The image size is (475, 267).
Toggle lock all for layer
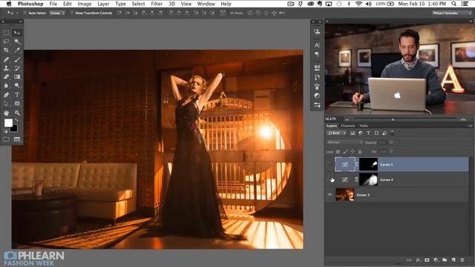pos(360,151)
